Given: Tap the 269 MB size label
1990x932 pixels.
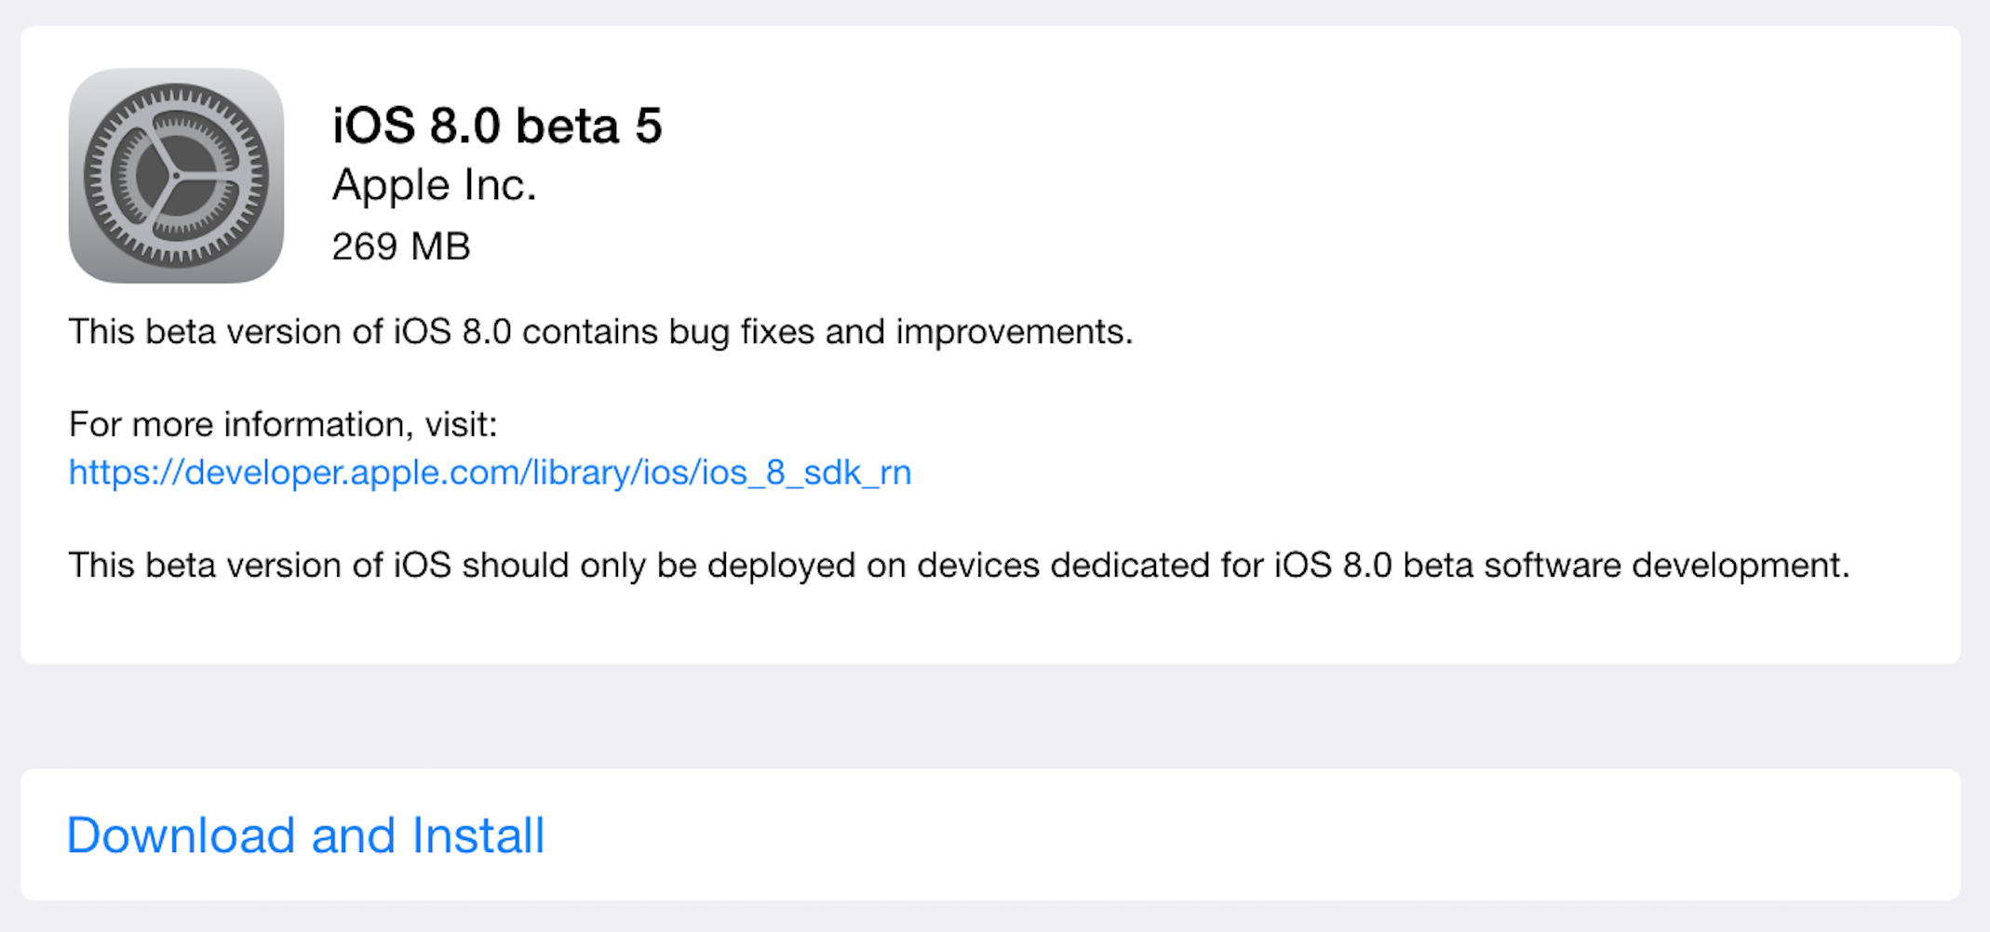Looking at the screenshot, I should (x=401, y=246).
